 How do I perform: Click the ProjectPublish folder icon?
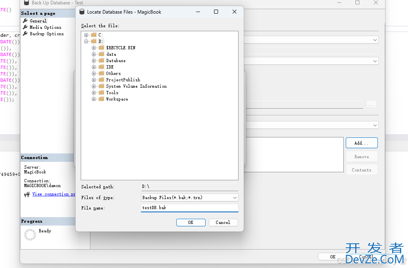click(x=102, y=80)
